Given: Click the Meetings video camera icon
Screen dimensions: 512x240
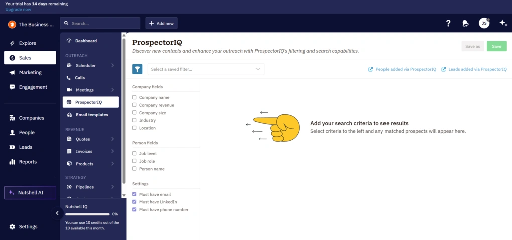Looking at the screenshot, I should 69,90.
